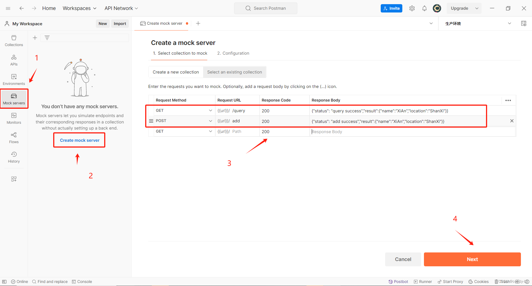Image resolution: width=532 pixels, height=286 pixels.
Task: Open Environments in the sidebar
Action: point(14,80)
